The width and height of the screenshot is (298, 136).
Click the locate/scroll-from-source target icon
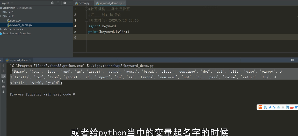coord(53,3)
